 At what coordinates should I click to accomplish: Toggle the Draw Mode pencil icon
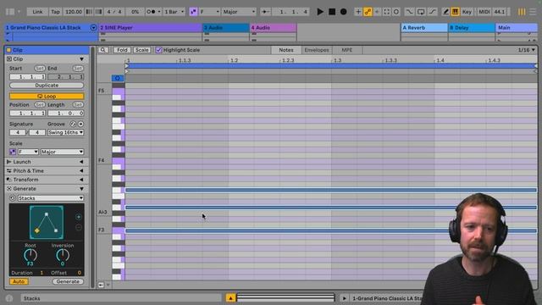[446, 12]
